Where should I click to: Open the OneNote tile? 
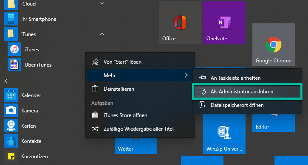click(x=224, y=22)
